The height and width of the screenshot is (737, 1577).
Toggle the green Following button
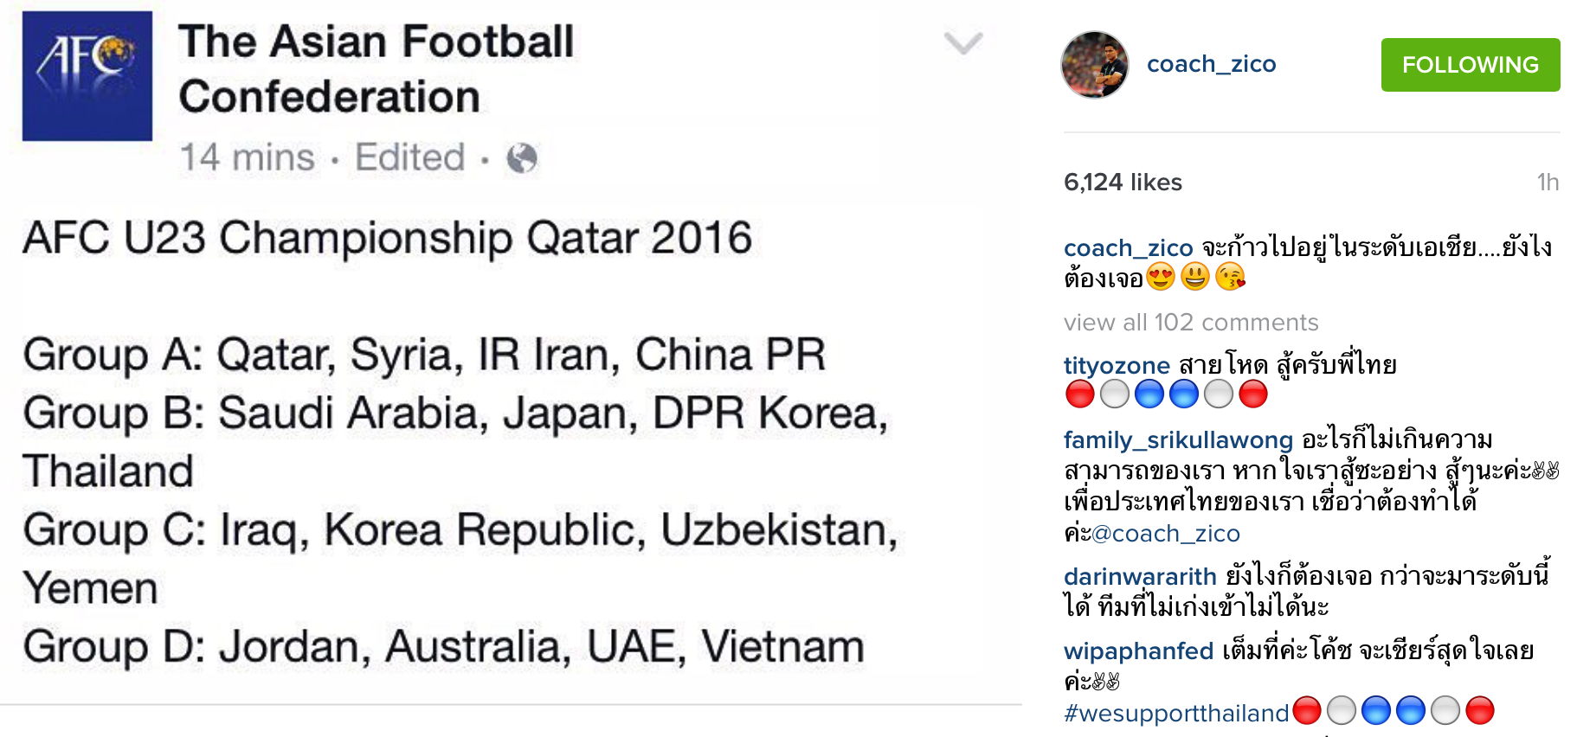(x=1470, y=65)
